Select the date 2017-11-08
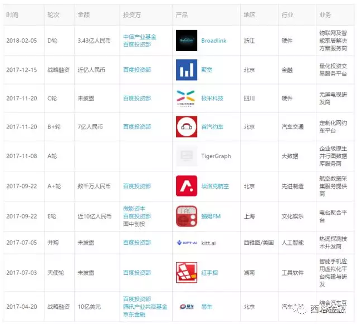 click(22, 156)
